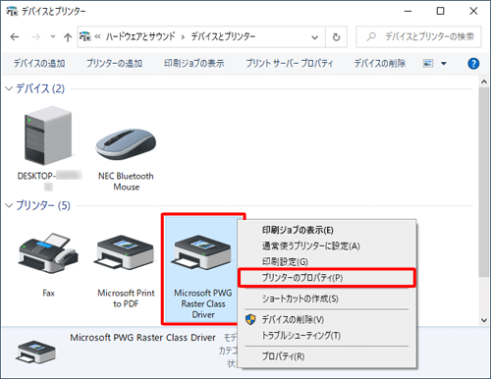Choose ショートカットの作成(S)
The image size is (491, 379).
300,298
